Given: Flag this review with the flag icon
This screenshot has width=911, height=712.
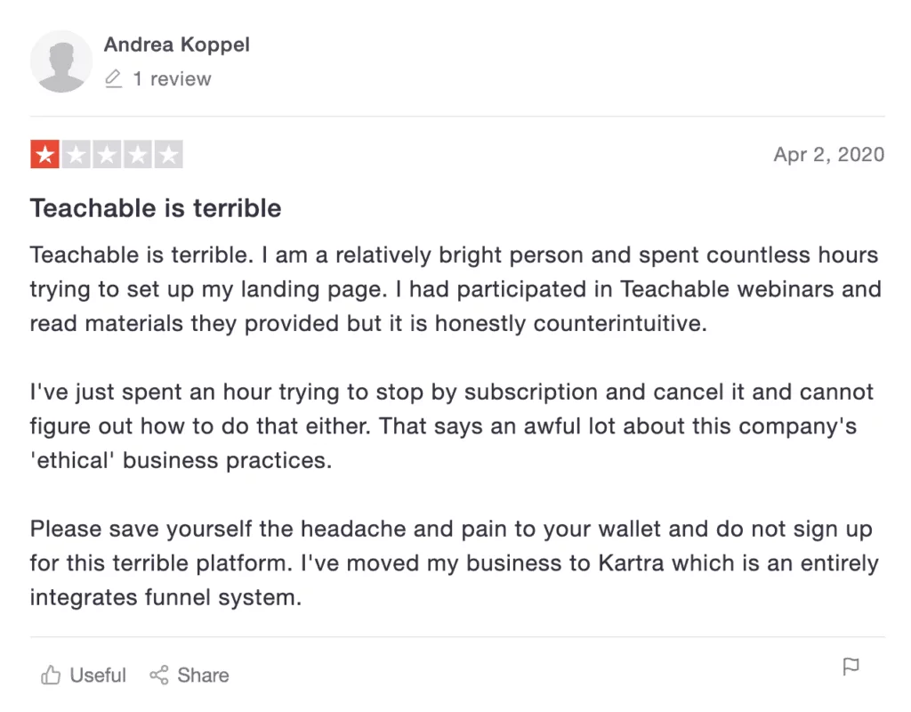Looking at the screenshot, I should point(851,667).
